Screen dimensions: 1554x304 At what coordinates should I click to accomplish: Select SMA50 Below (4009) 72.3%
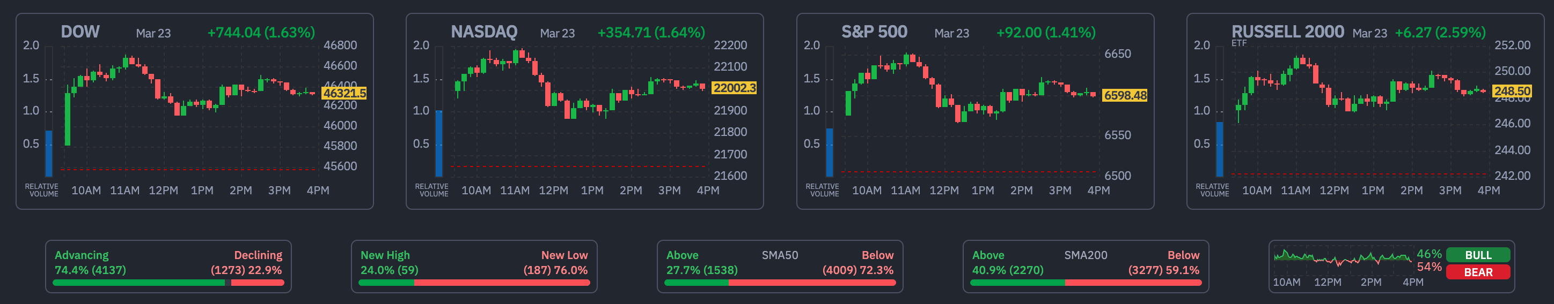tap(858, 262)
